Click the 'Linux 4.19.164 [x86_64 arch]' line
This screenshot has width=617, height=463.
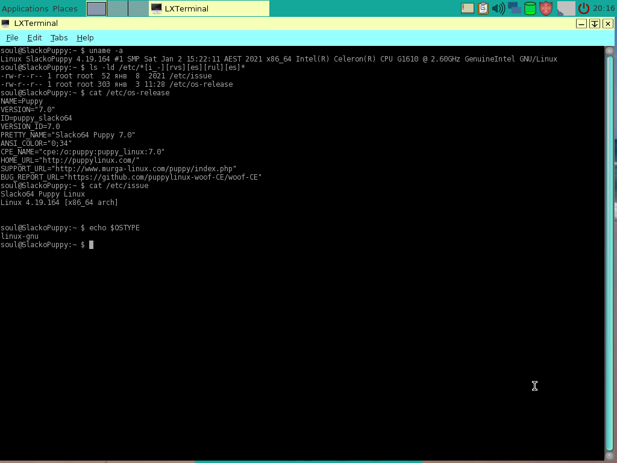[x=59, y=203]
